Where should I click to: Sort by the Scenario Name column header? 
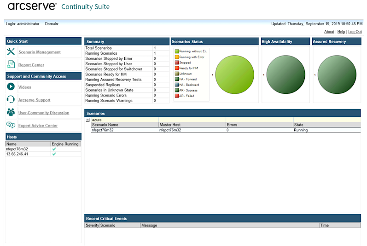tap(125, 125)
